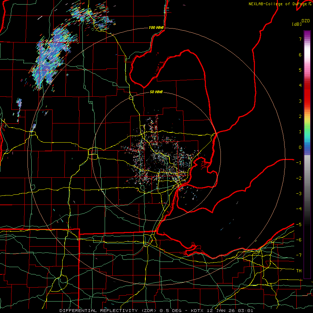Click the 4 tick label on scale
This screenshot has height=313, width=313.
[300, 86]
